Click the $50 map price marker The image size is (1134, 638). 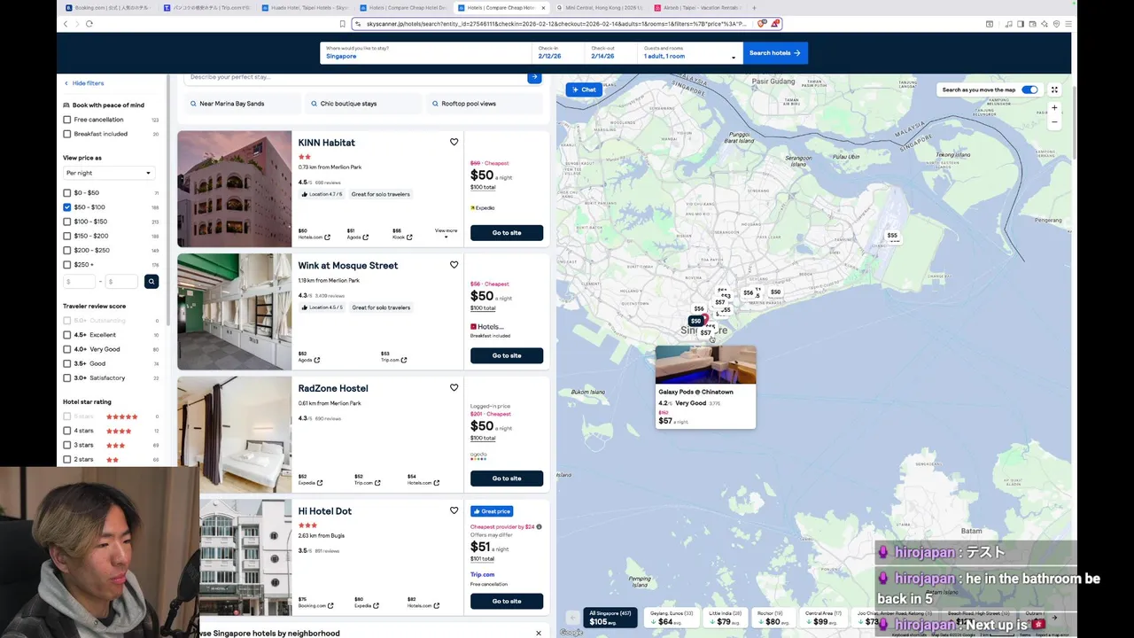pos(695,321)
